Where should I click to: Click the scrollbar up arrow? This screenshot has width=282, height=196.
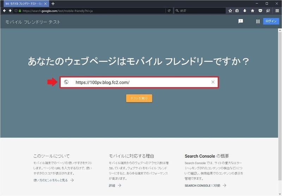pyautogui.click(x=280, y=30)
